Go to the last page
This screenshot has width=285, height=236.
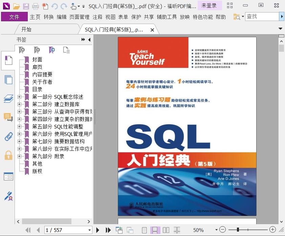point(108,230)
